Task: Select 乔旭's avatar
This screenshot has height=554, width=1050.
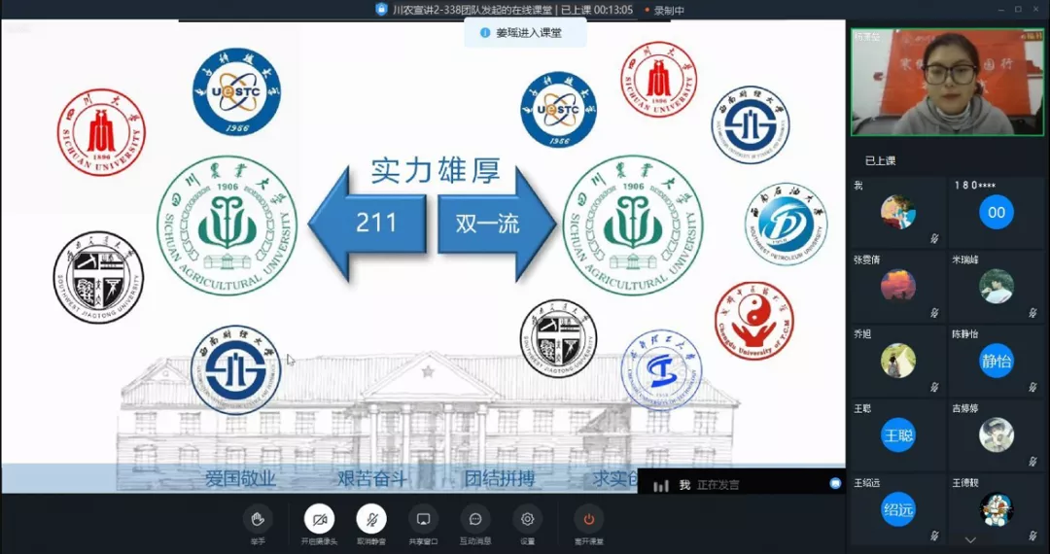Action: tap(898, 361)
